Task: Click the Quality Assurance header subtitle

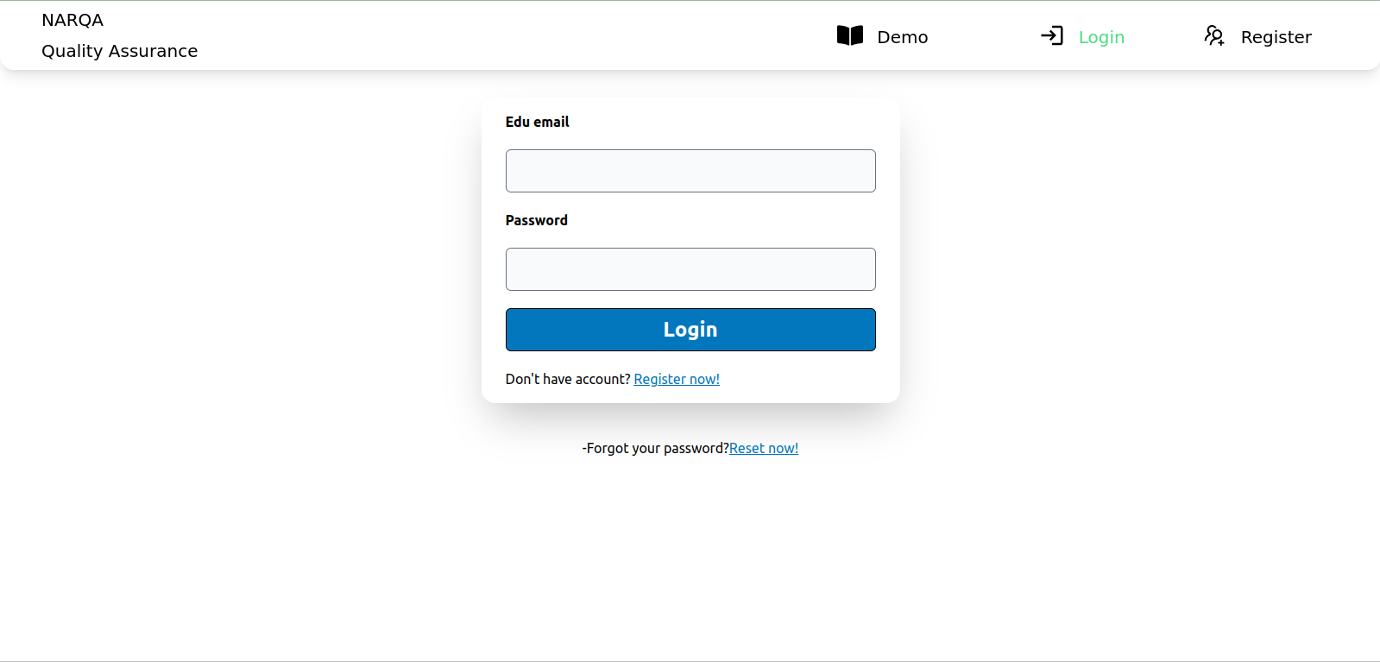Action: [x=120, y=51]
